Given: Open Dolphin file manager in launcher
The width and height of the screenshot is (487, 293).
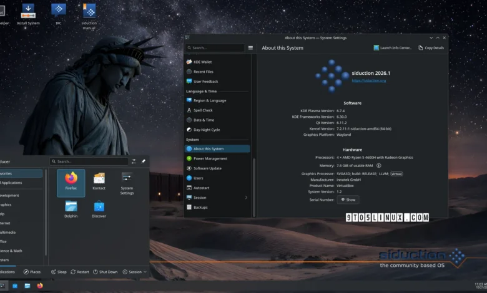Looking at the screenshot, I should pyautogui.click(x=71, y=209).
